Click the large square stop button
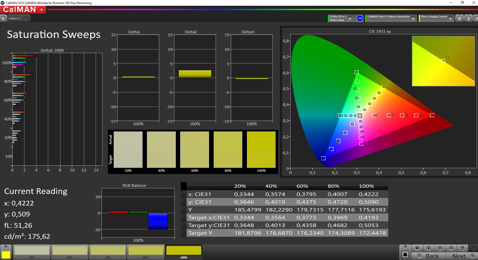The height and width of the screenshot is (260, 478). (405, 254)
